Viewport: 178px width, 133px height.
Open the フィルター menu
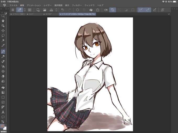pyautogui.click(x=77, y=5)
